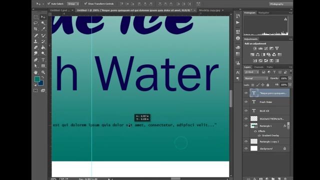Image resolution: width=320 pixels, height=180 pixels.
Task: Open the Character panel icon
Action: click(x=238, y=72)
